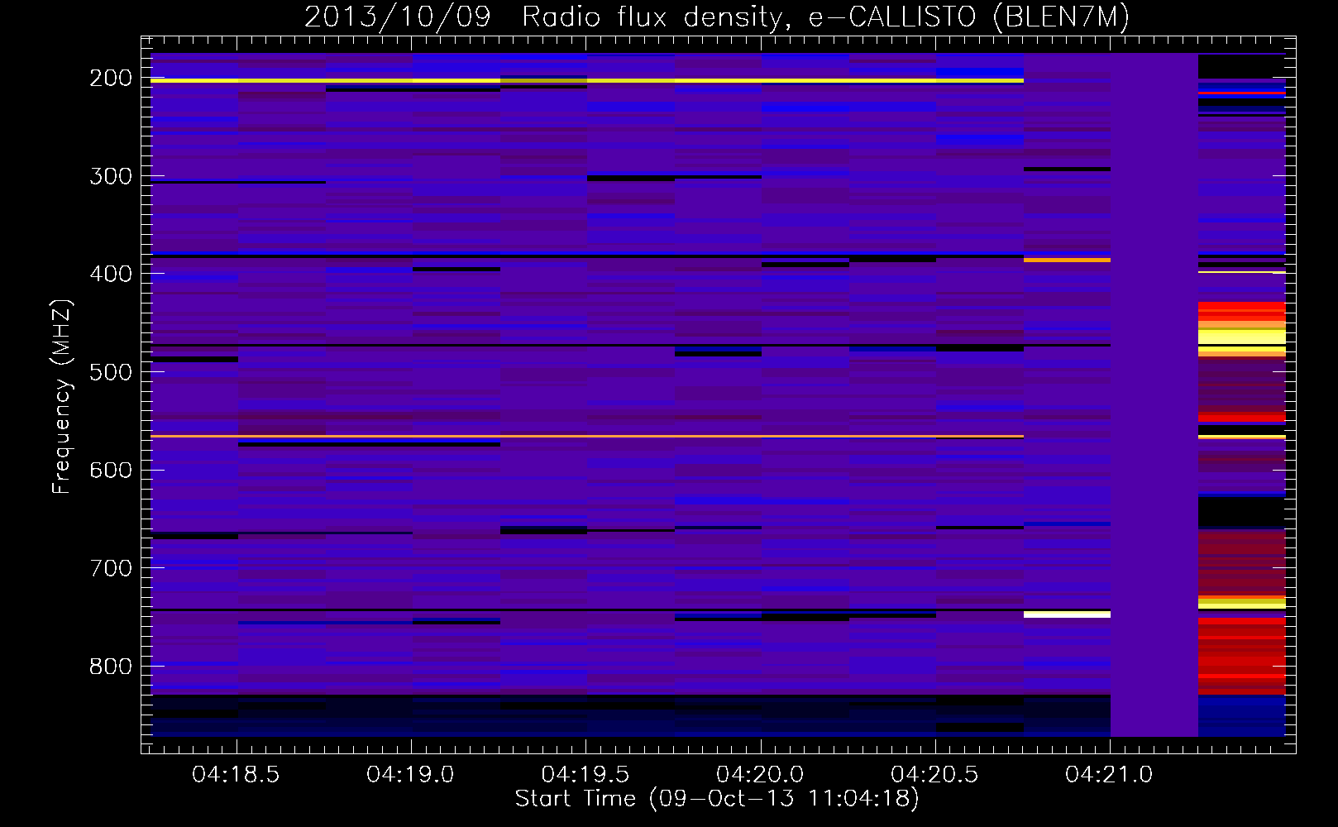
Task: Click the 'Start Time (09-Oct-13 11:04:18)' axis title
Action: click(x=717, y=799)
